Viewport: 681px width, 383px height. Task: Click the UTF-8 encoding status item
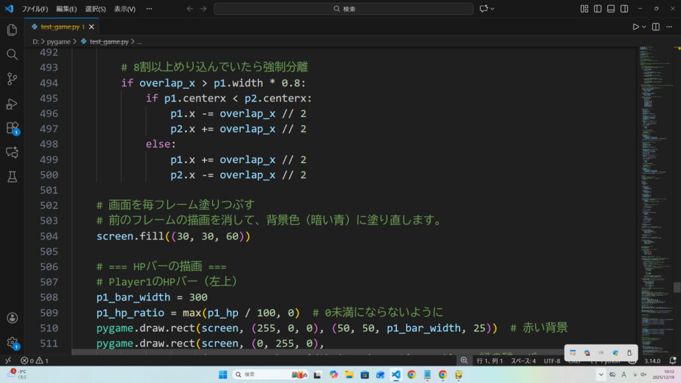[x=552, y=360]
